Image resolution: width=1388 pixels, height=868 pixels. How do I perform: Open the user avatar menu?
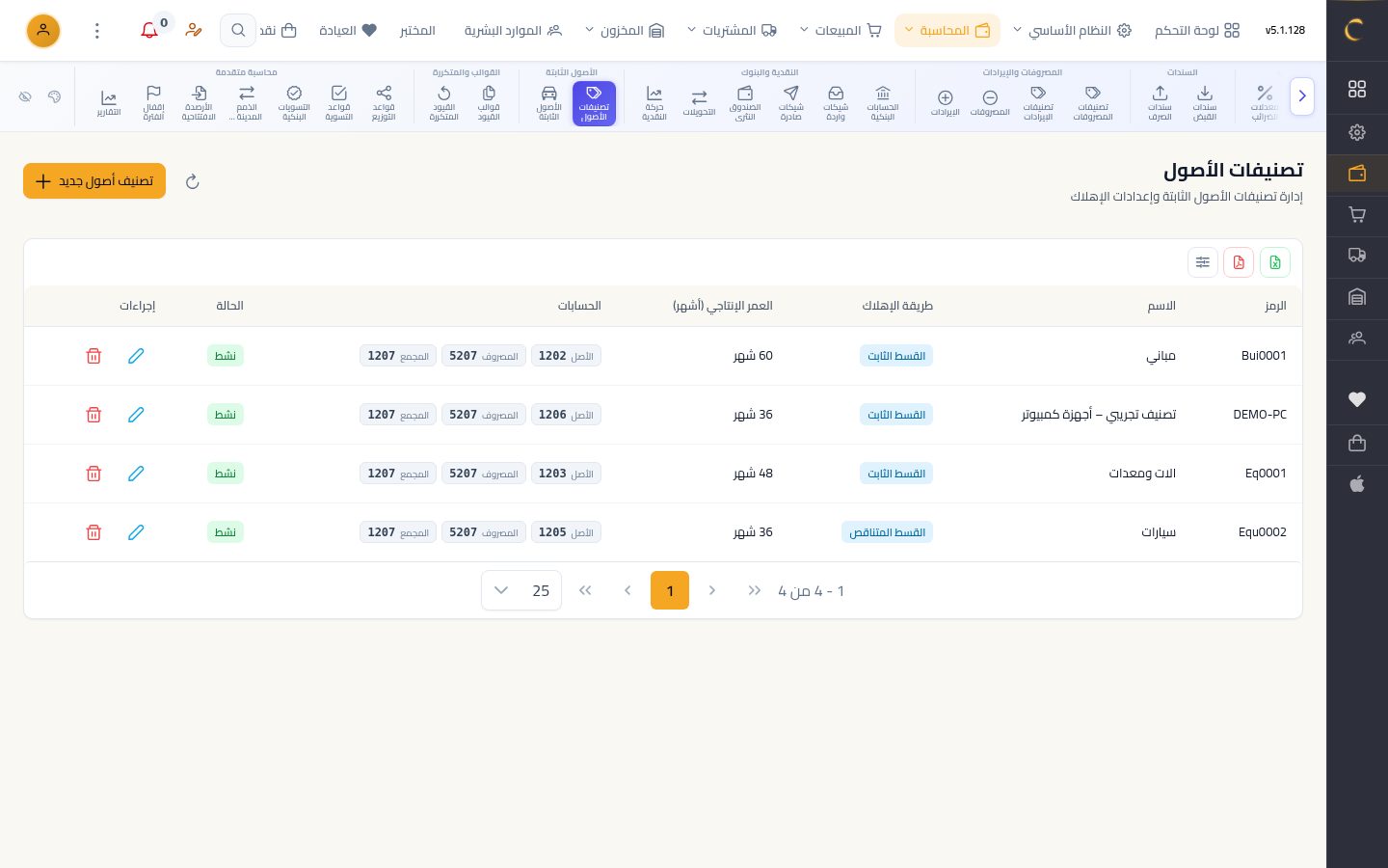[x=43, y=31]
